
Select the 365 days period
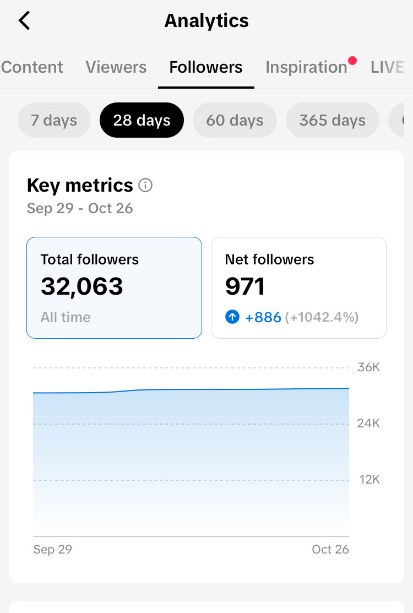pos(332,120)
